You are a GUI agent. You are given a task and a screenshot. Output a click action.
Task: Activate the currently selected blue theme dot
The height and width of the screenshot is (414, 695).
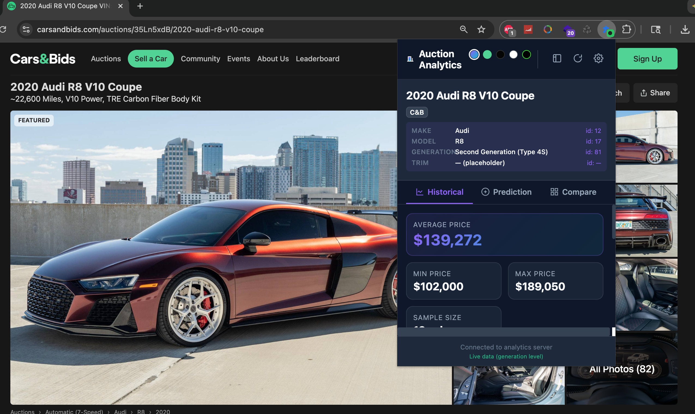pos(474,55)
